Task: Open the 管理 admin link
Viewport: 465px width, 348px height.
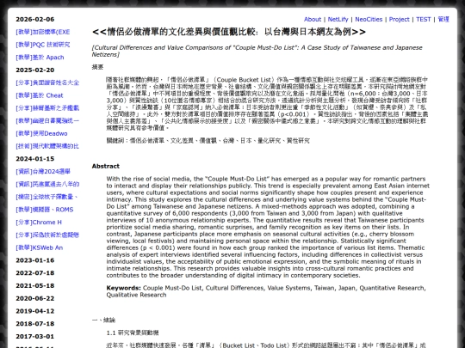Action: pos(443,19)
